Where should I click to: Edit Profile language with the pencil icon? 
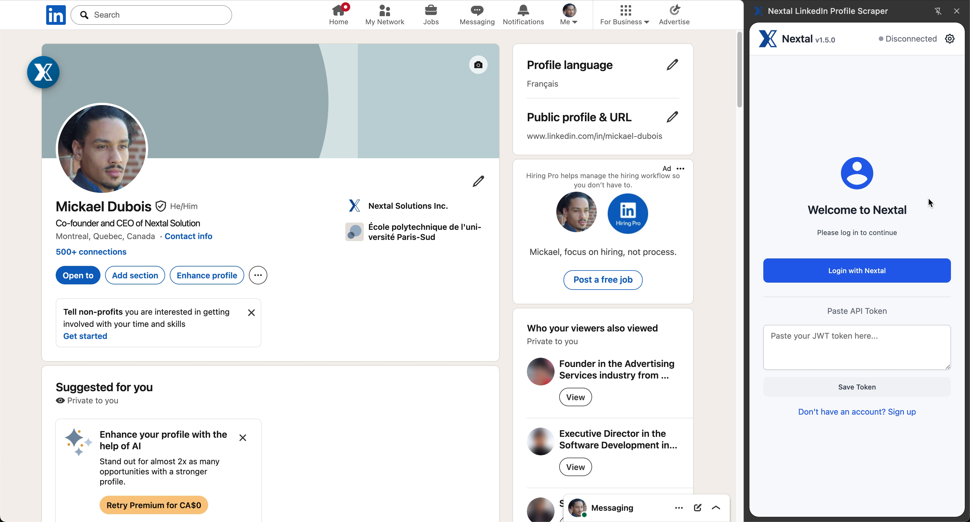point(672,65)
